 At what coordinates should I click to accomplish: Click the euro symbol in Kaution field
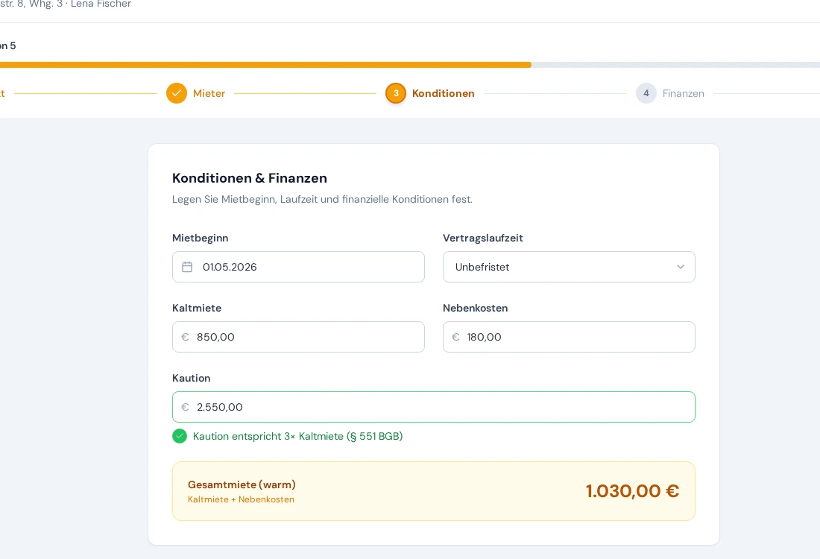(x=185, y=407)
